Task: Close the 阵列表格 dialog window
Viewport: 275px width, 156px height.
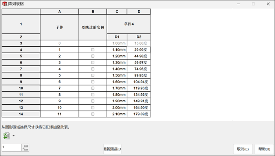Action: (268, 4)
